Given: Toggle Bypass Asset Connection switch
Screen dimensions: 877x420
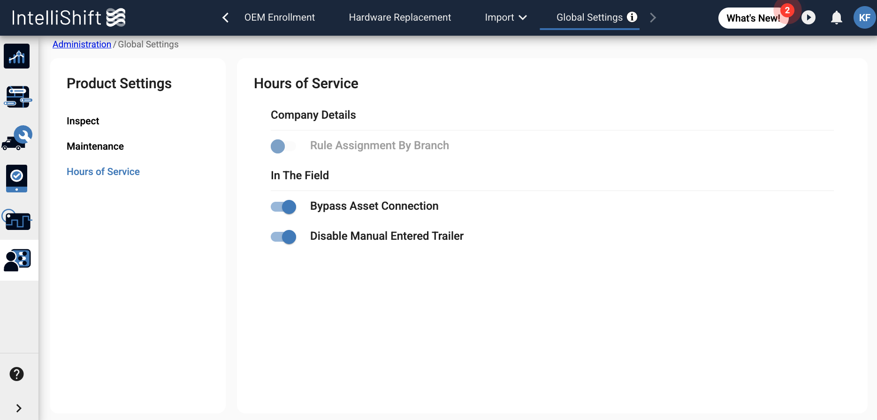Looking at the screenshot, I should click(x=283, y=206).
